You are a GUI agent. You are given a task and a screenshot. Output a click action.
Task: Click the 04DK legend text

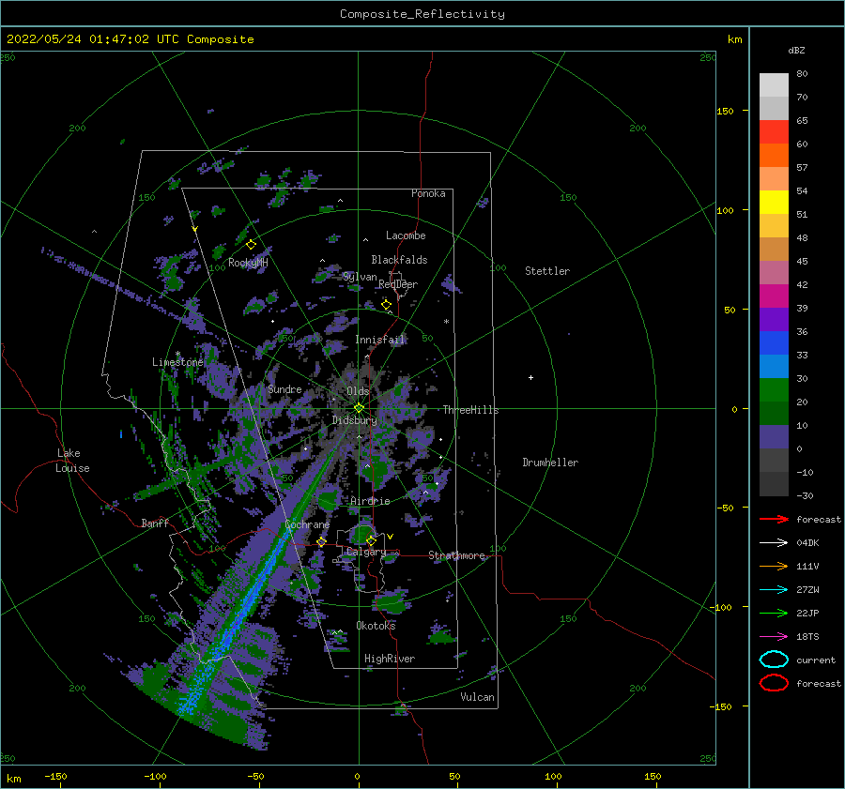pyautogui.click(x=807, y=543)
